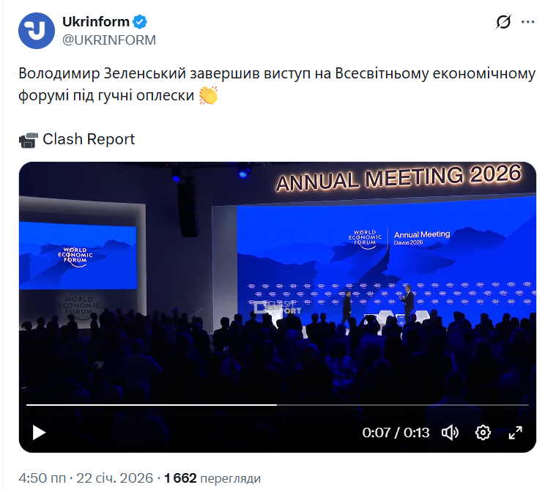Click the camera emoji before Clash Report
The height and width of the screenshot is (490, 545).
(x=28, y=139)
